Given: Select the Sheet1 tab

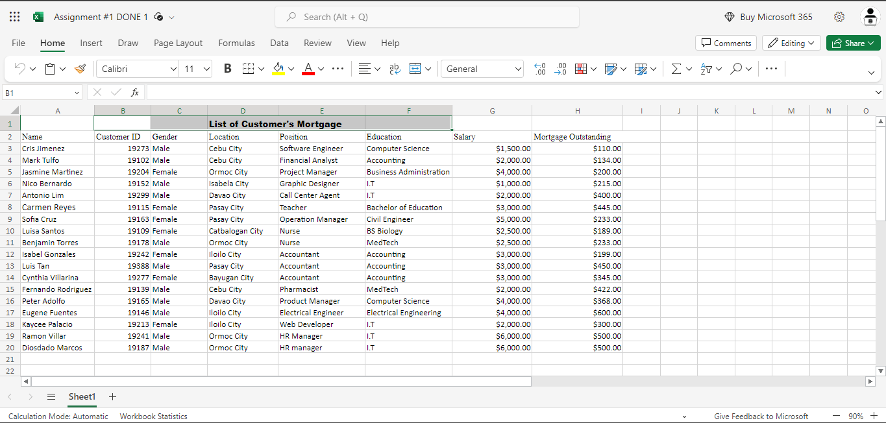Looking at the screenshot, I should click(82, 396).
